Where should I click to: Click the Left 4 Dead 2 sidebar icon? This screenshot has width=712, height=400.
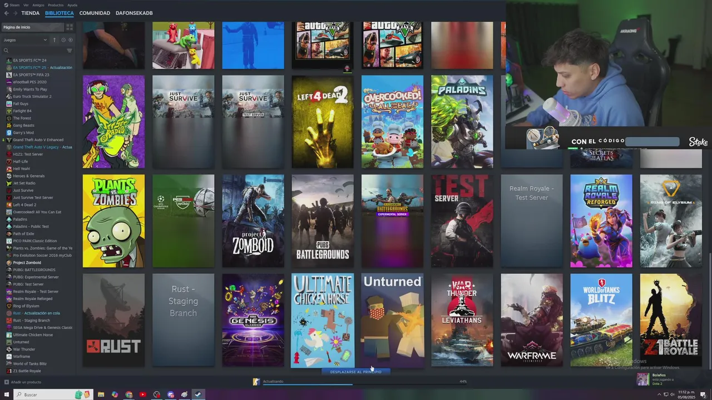coord(9,204)
